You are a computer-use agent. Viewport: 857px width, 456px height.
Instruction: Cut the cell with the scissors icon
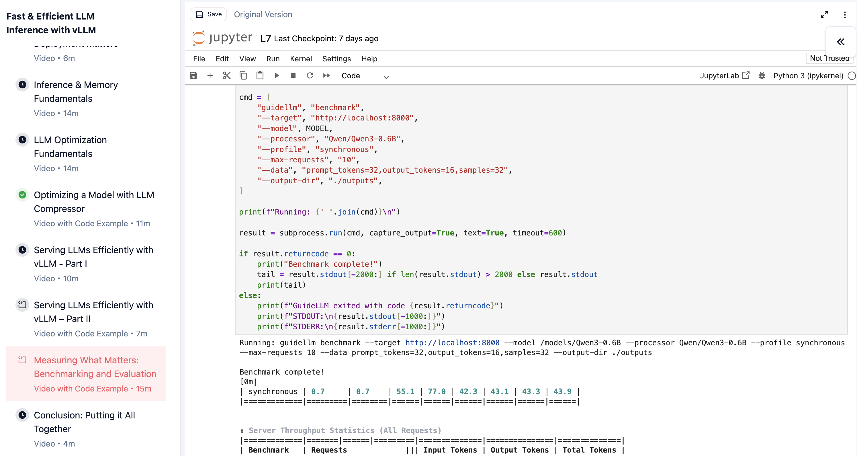(226, 75)
